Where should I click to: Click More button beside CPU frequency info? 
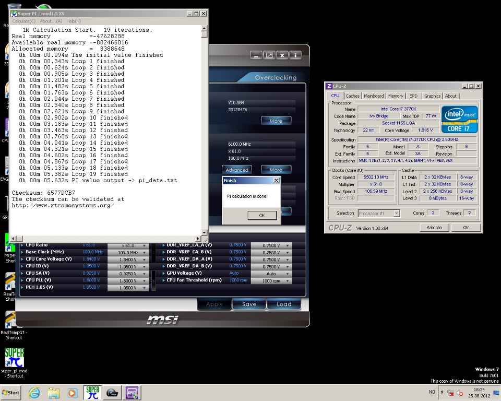276,170
